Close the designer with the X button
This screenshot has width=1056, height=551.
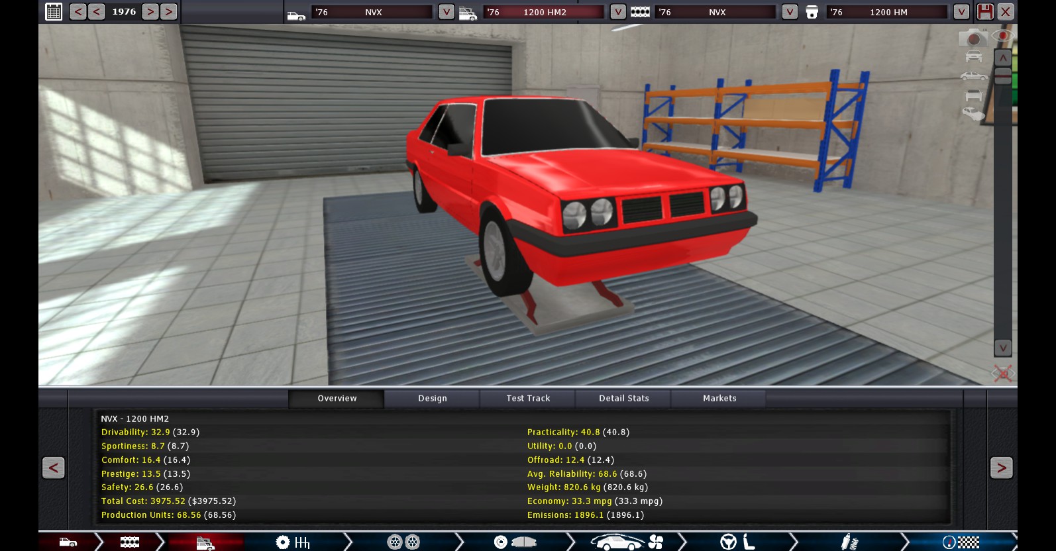tap(1006, 11)
